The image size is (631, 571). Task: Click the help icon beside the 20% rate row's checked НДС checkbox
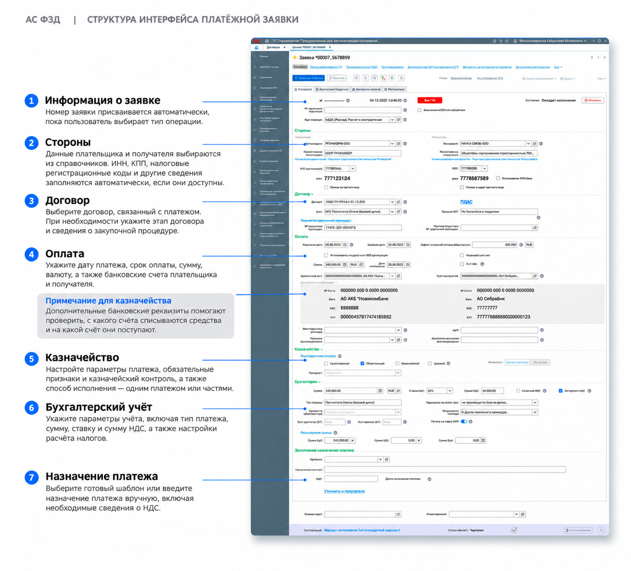pyautogui.click(x=589, y=391)
